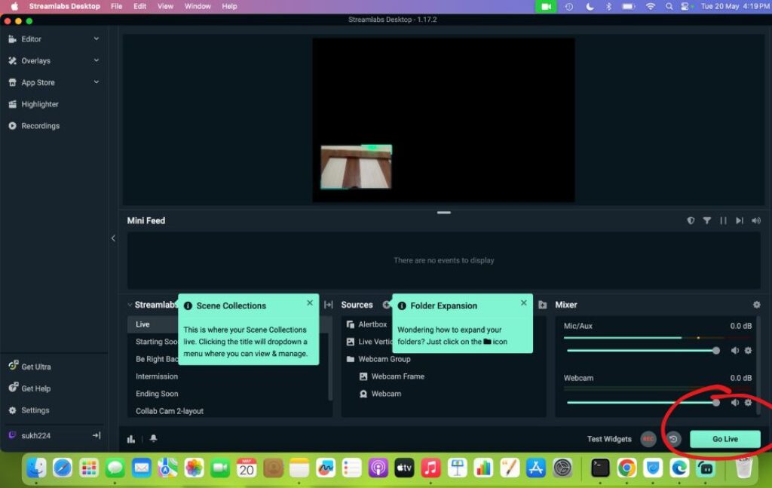Open Wi-Fi status in menu bar

pos(651,6)
